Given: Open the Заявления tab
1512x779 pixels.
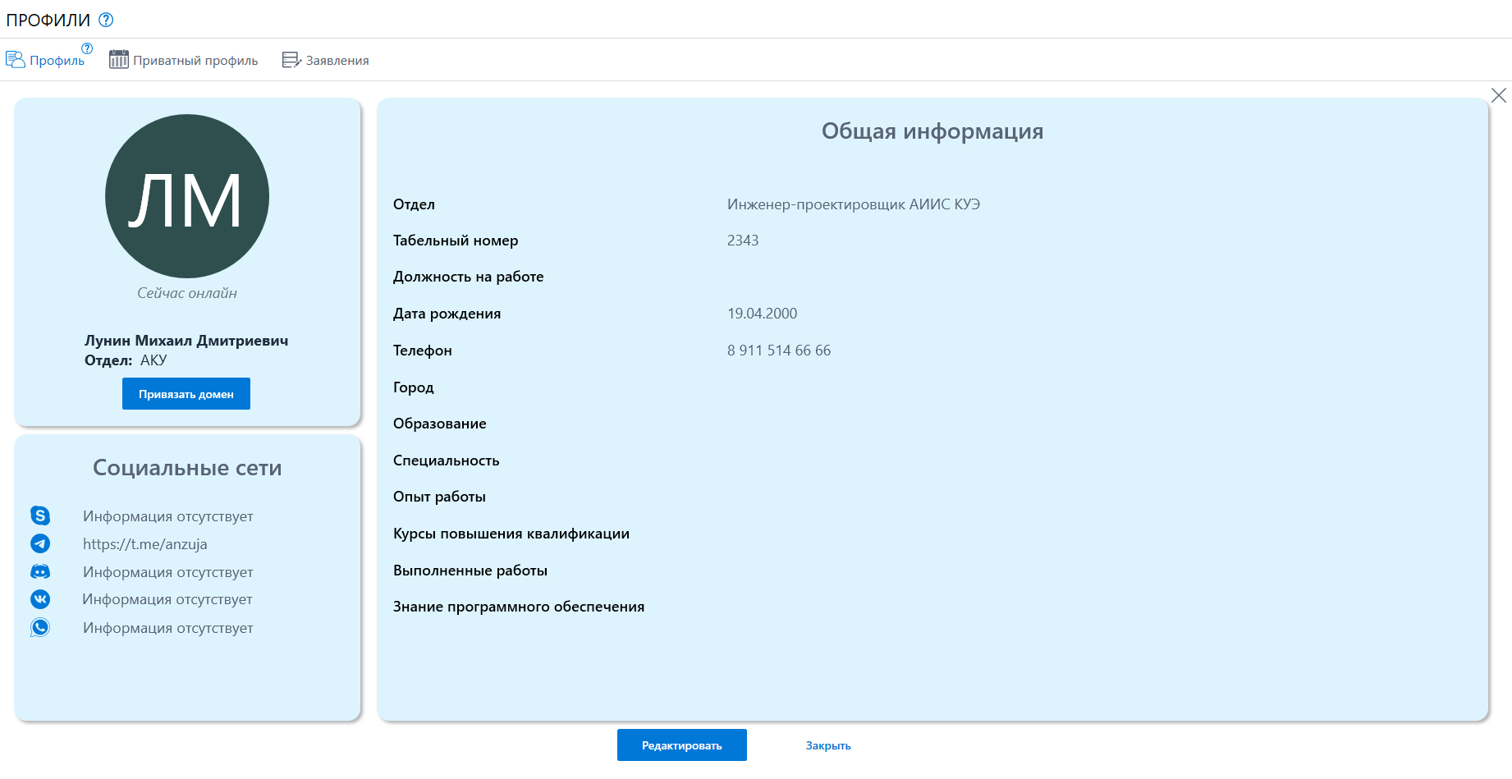Looking at the screenshot, I should (326, 60).
